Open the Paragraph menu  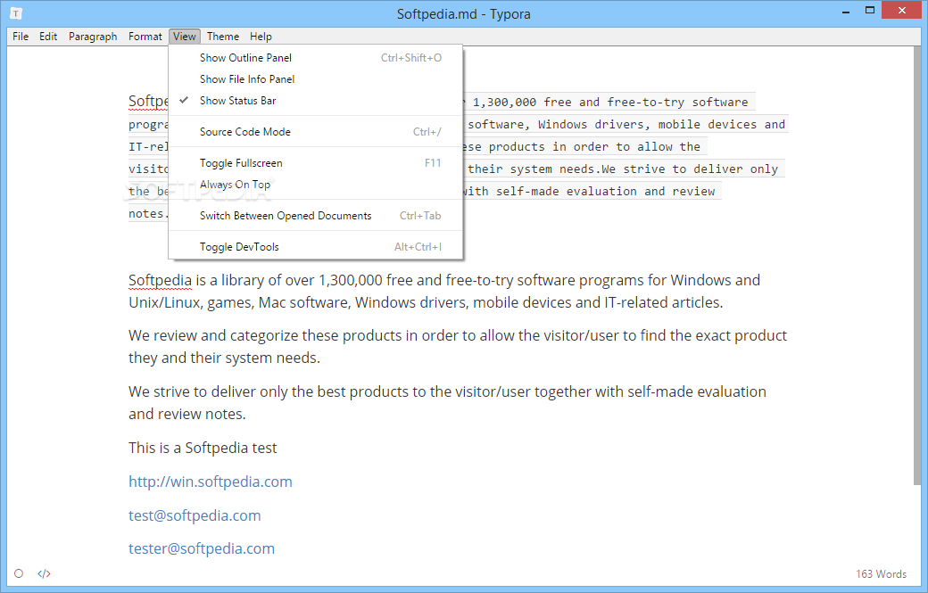[x=93, y=36]
